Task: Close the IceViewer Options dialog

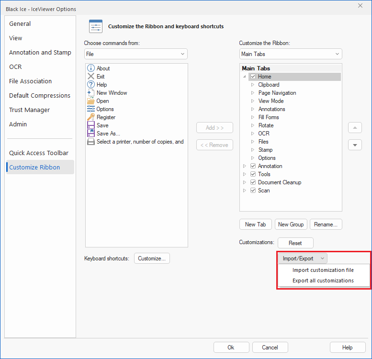Action: [360, 5]
